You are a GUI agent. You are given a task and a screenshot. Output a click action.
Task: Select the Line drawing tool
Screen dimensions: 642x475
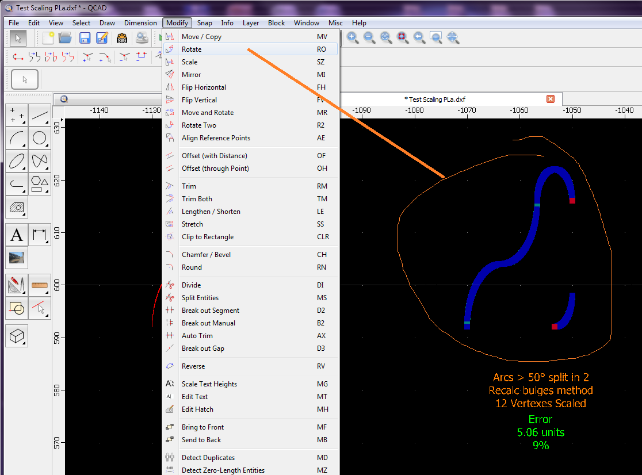(40, 116)
